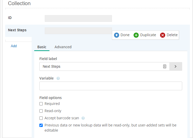Enable the Required checkbox

point(41,104)
